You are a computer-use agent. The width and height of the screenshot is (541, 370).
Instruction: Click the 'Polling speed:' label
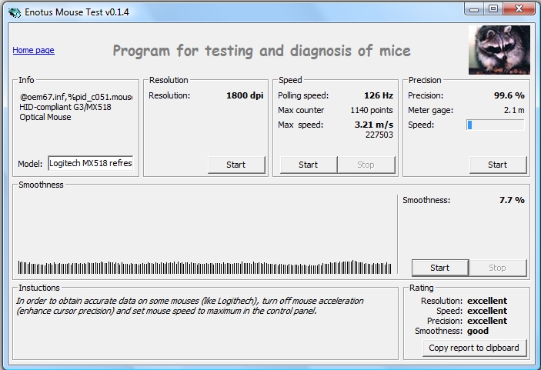point(303,95)
